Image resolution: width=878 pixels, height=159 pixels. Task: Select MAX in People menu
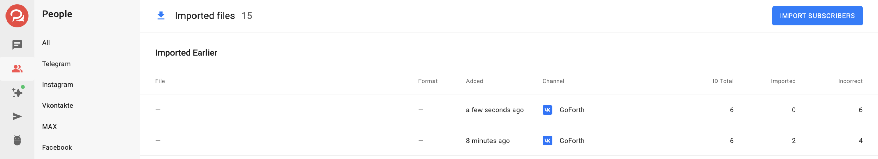click(49, 127)
